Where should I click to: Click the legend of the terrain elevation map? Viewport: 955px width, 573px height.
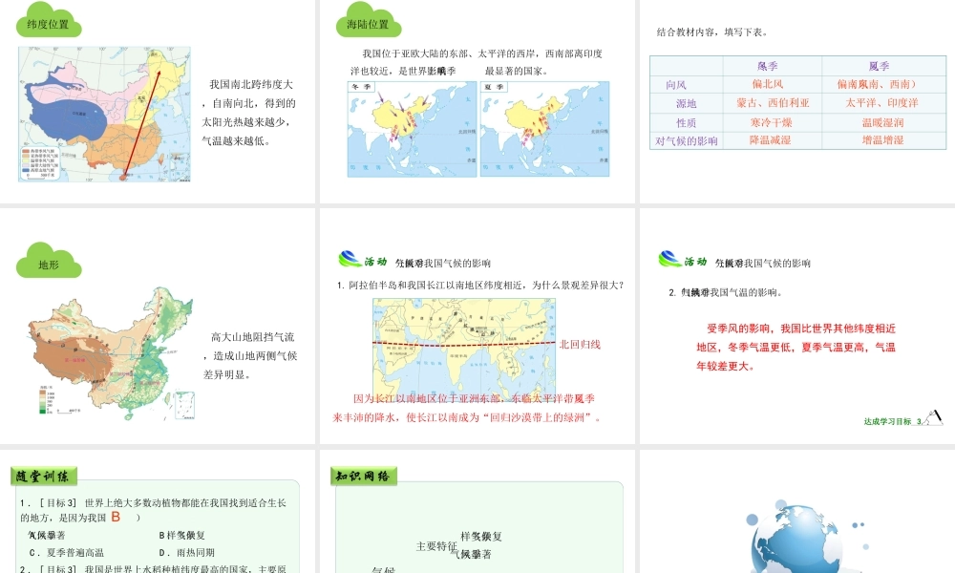point(47,399)
